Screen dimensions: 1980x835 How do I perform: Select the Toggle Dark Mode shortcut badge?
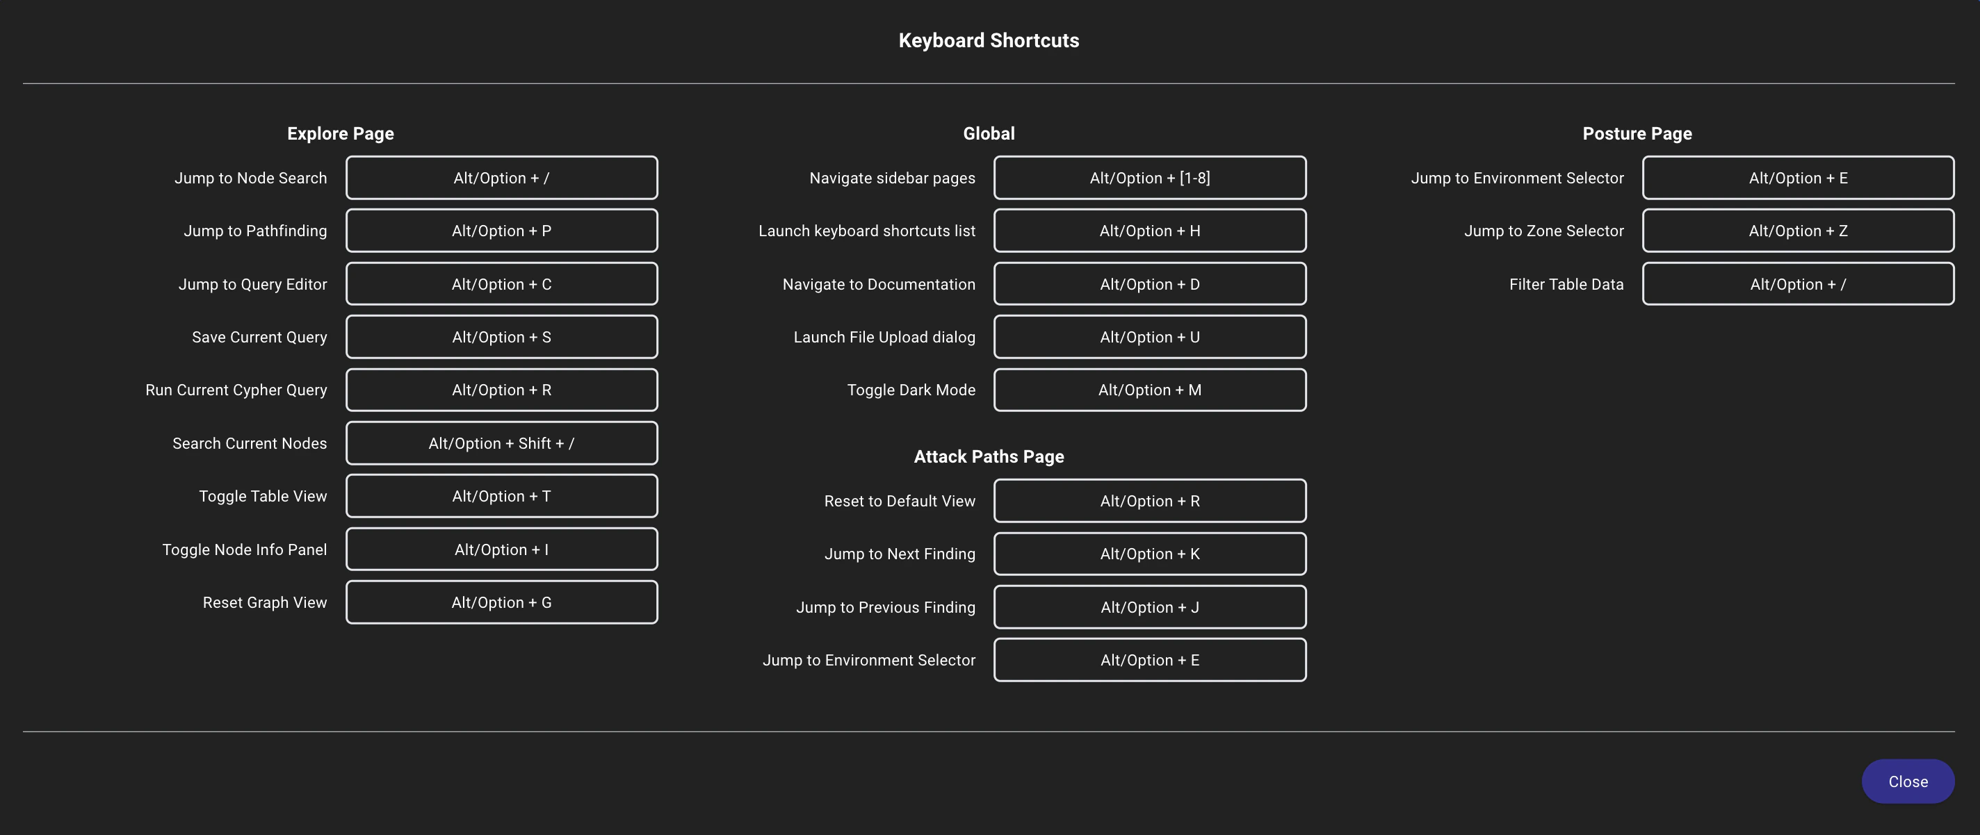coord(1150,390)
